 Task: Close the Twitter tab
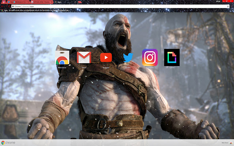point(28,2)
